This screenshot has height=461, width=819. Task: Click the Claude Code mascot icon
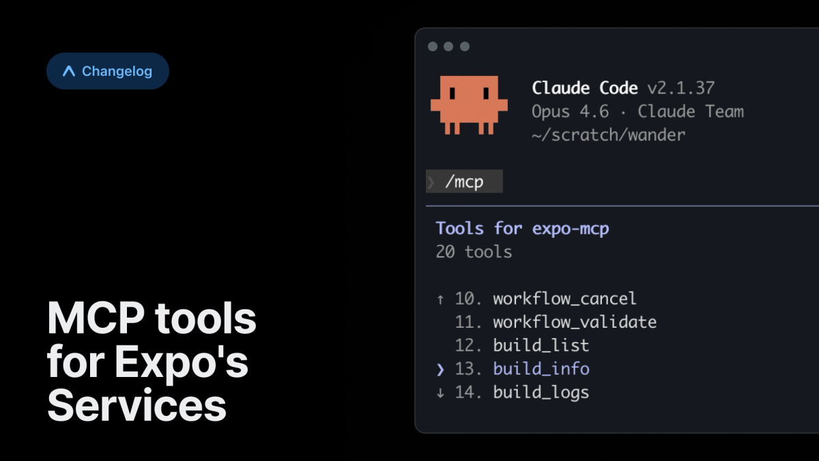tap(469, 106)
